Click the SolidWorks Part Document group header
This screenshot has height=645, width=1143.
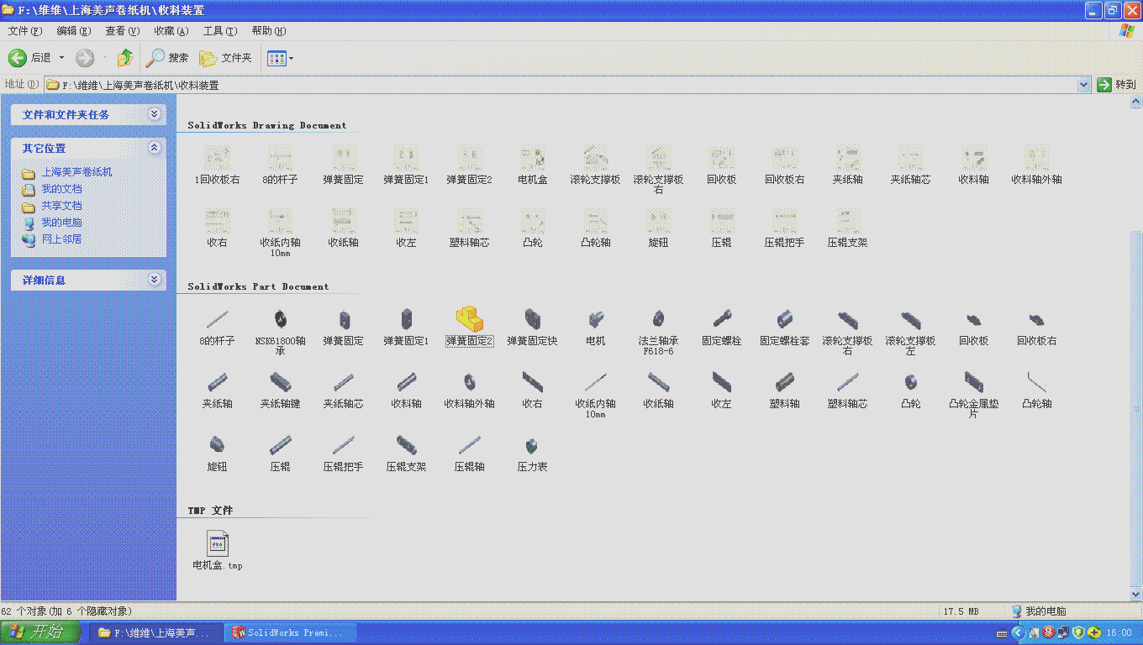(x=258, y=286)
